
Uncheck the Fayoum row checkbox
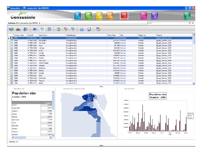click(12, 81)
